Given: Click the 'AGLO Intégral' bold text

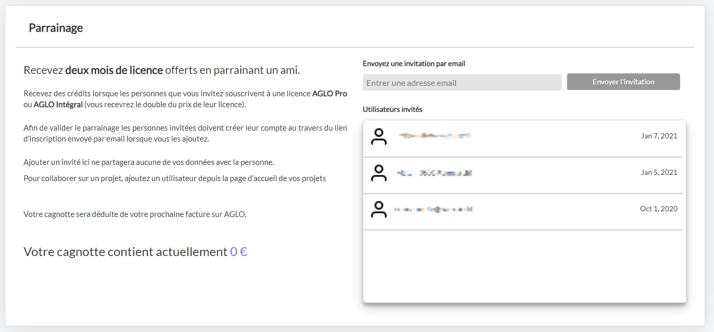Looking at the screenshot, I should (58, 105).
